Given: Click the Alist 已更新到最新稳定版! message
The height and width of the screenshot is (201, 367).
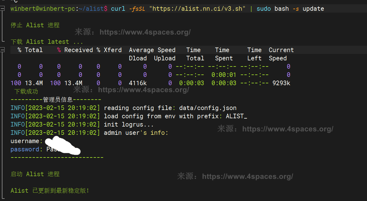Looking at the screenshot, I should (x=50, y=191).
